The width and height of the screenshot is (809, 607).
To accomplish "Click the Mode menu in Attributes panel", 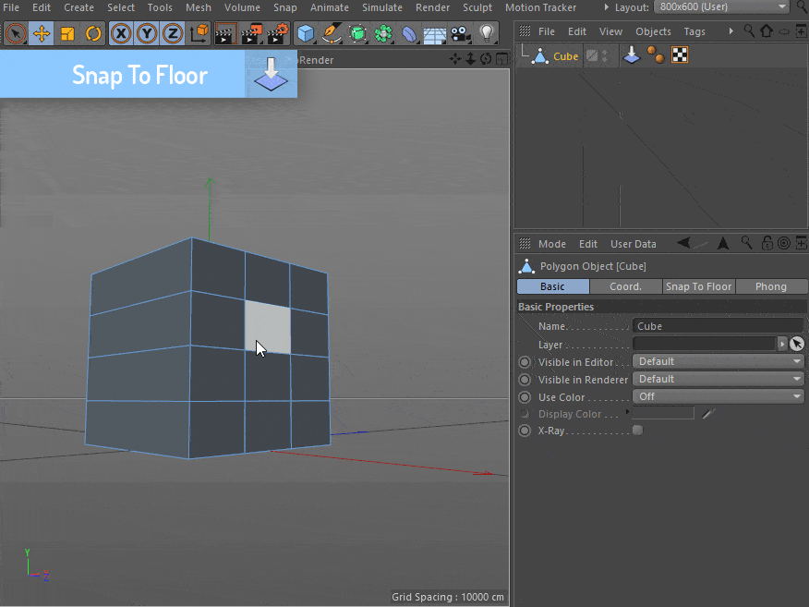I will coord(551,244).
